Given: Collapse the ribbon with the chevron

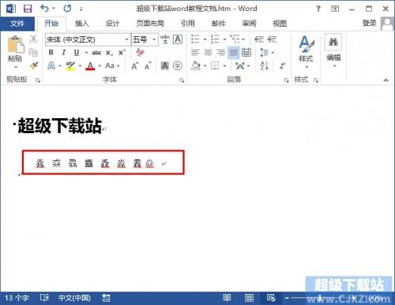Looking at the screenshot, I should (x=386, y=80).
